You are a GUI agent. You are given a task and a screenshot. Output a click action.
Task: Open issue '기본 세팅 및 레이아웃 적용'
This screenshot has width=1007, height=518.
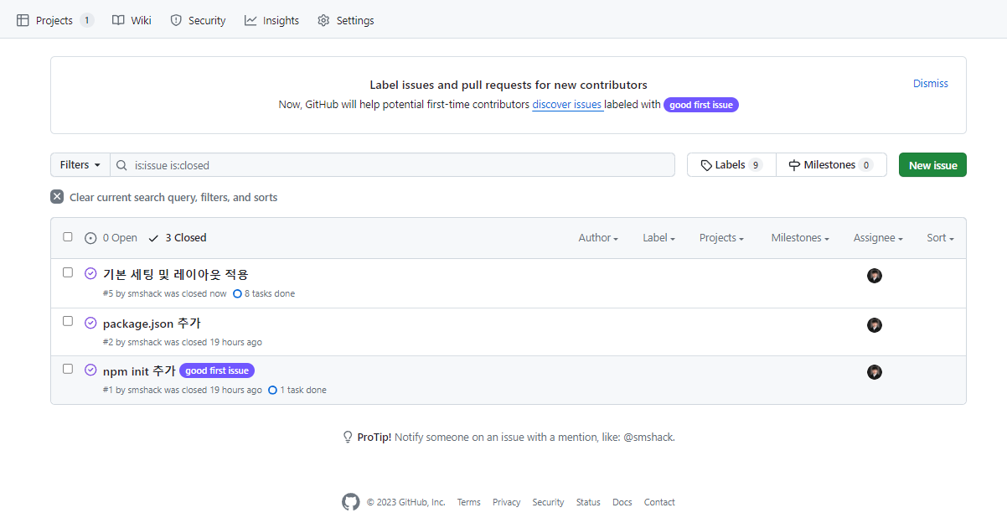coord(176,274)
